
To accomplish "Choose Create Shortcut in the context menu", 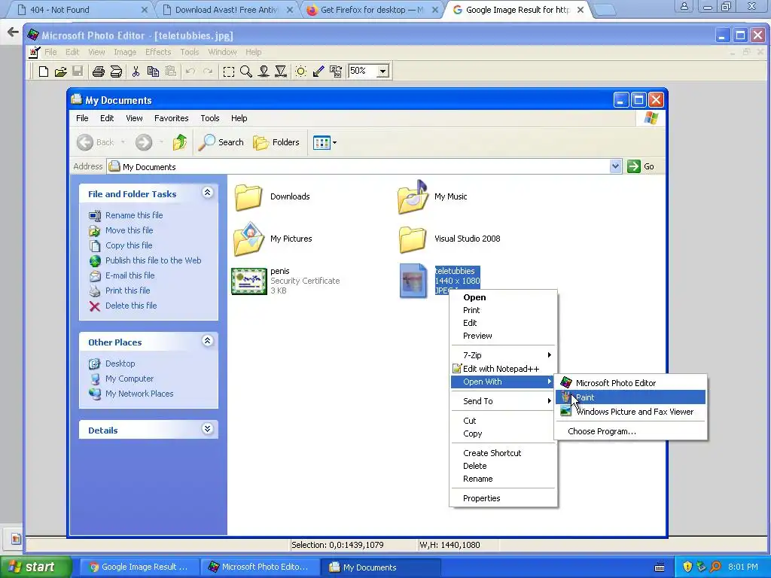I will tap(504, 453).
